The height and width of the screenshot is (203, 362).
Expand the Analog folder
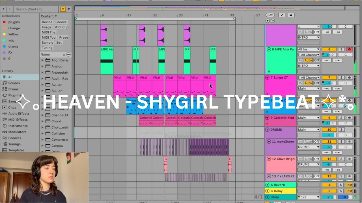(x=43, y=67)
